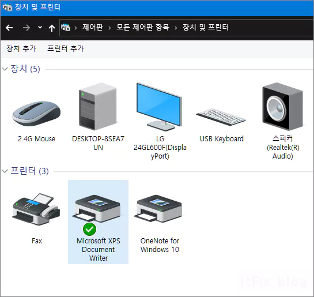Open the chevron after 제어판 in address bar
Viewport: 314px width, 297px height.
pyautogui.click(x=109, y=28)
